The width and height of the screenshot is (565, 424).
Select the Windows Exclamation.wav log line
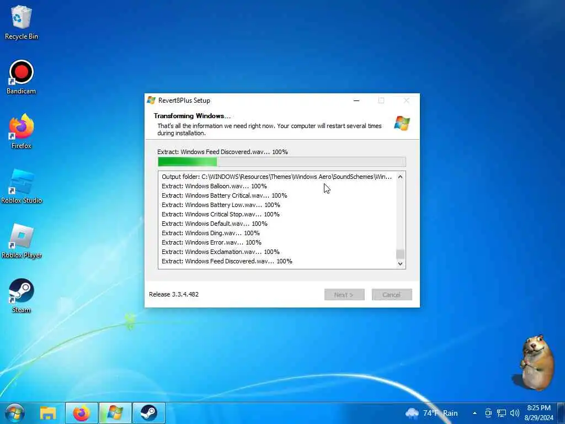click(x=220, y=252)
